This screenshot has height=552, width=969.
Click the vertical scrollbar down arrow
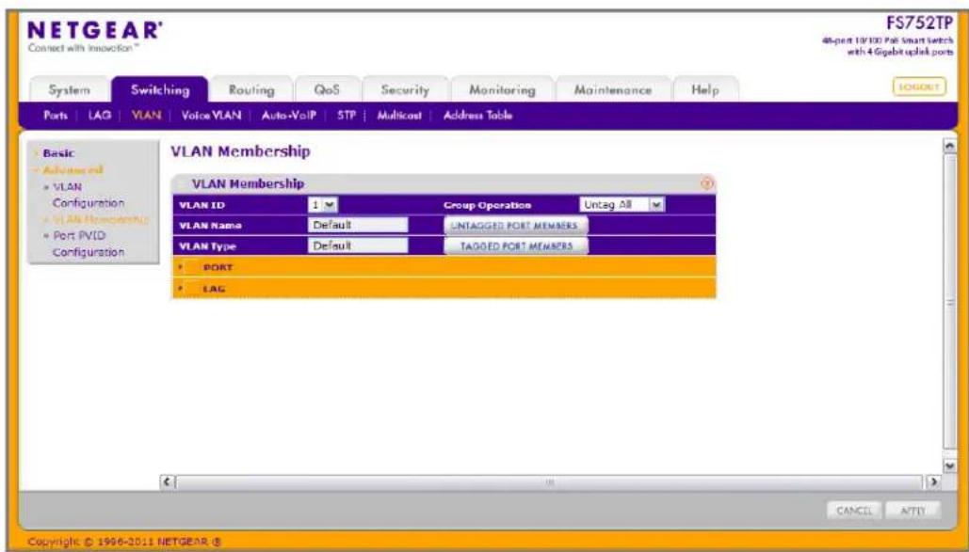[950, 466]
